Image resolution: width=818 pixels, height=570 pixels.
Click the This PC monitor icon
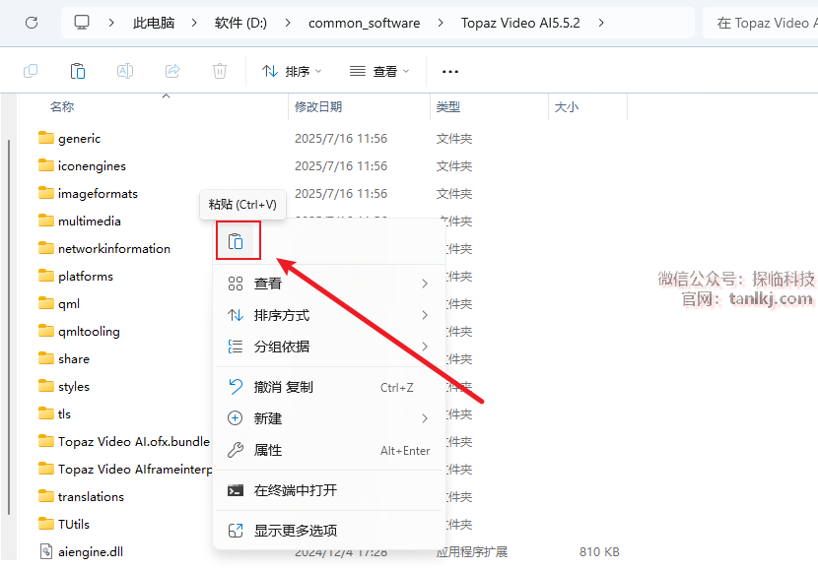[82, 23]
